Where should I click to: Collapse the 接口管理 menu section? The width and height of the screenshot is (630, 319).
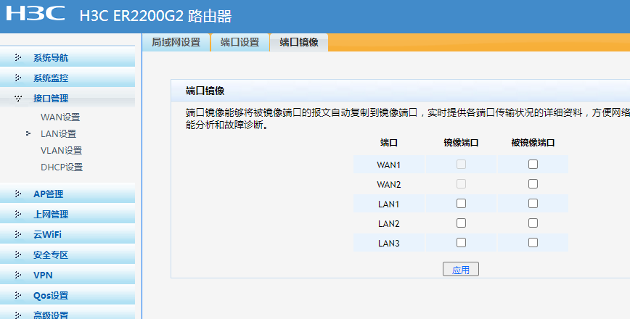point(50,99)
